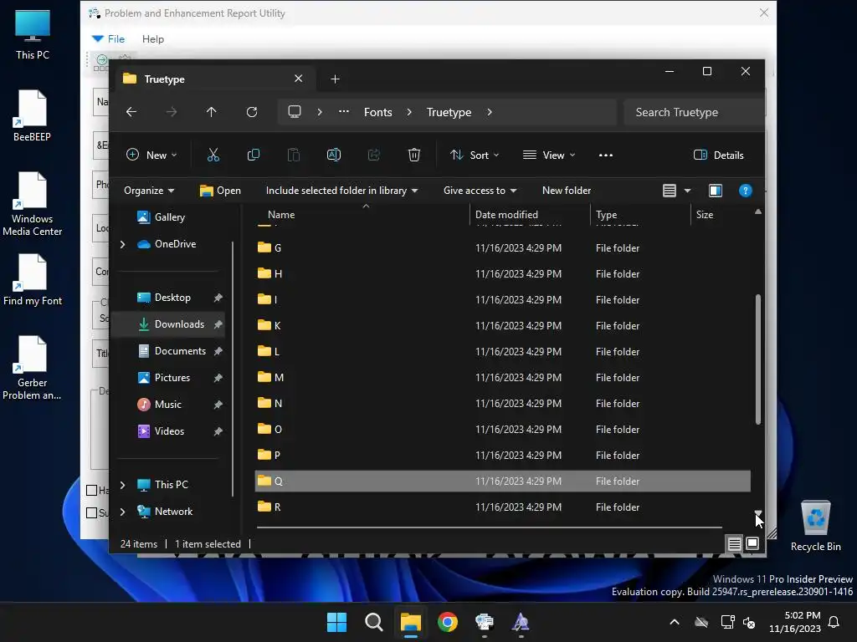Screen dimensions: 857x642
Task: Click the Share icon in toolbar
Action: (x=374, y=155)
